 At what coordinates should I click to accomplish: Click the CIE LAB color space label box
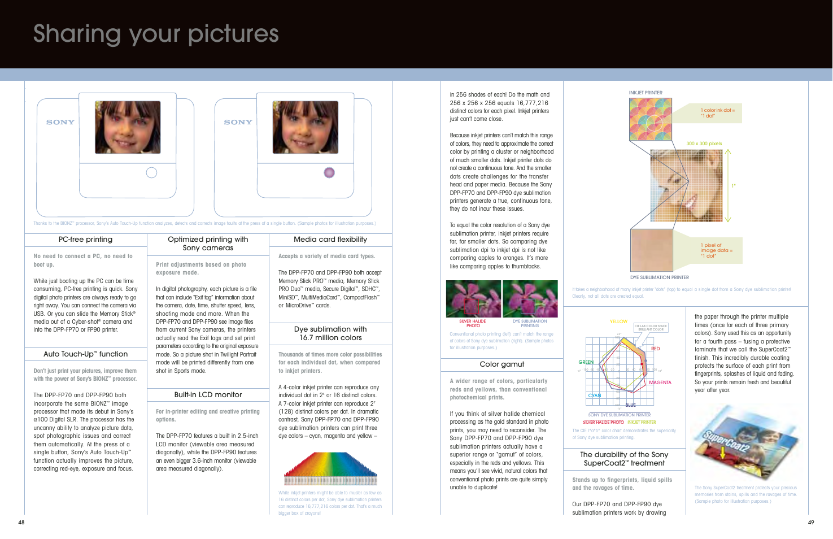pyautogui.click(x=651, y=327)
